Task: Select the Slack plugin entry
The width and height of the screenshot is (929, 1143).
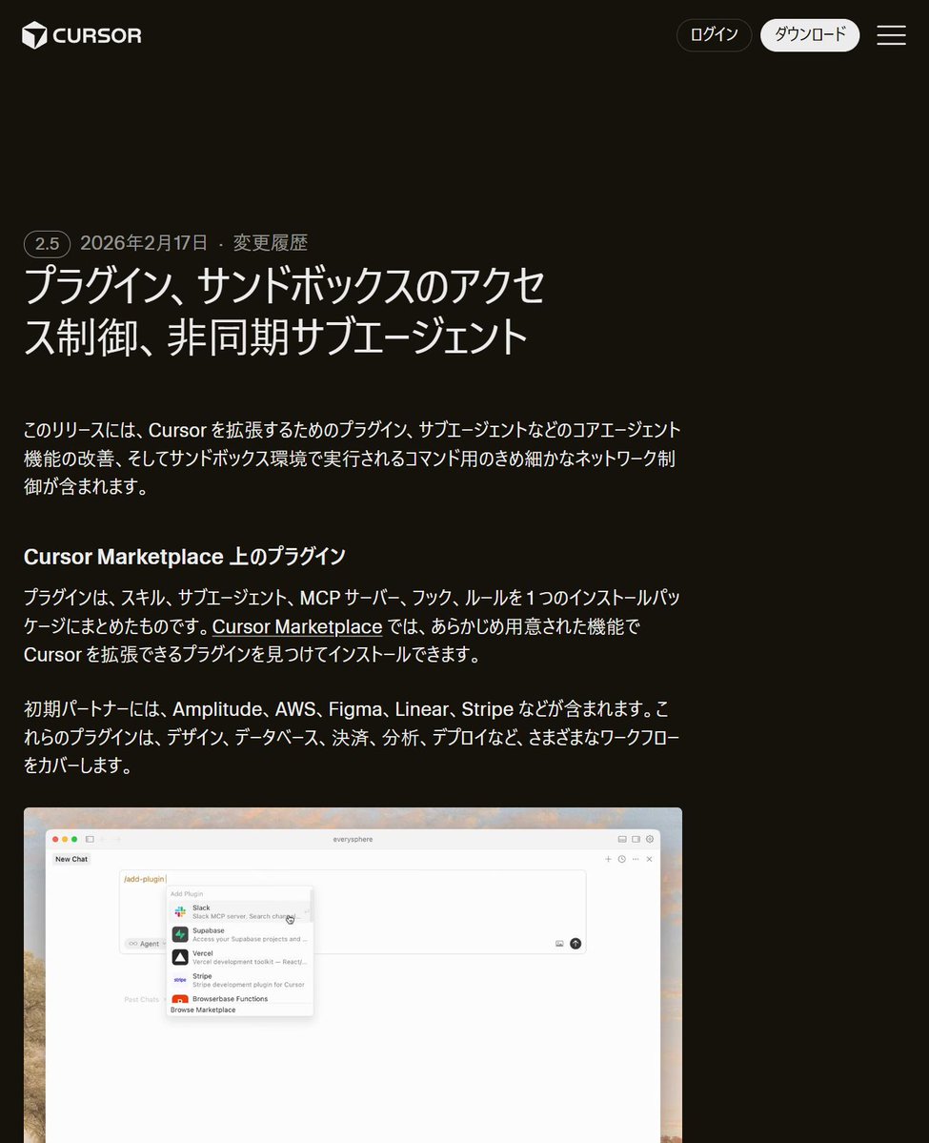Action: click(240, 911)
